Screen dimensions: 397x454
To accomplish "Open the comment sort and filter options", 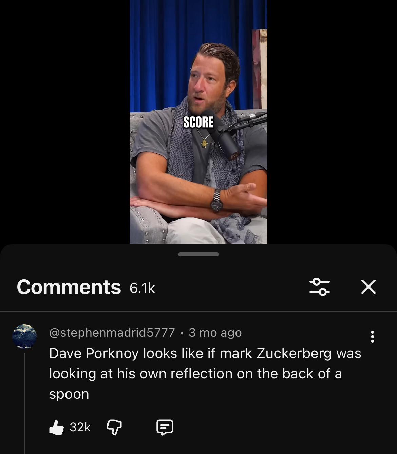I will coord(319,287).
